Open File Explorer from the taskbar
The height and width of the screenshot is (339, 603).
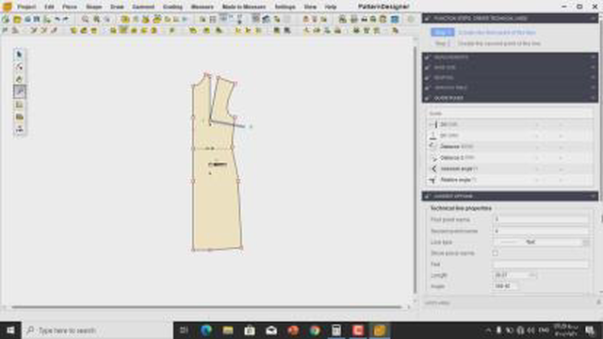click(x=228, y=331)
